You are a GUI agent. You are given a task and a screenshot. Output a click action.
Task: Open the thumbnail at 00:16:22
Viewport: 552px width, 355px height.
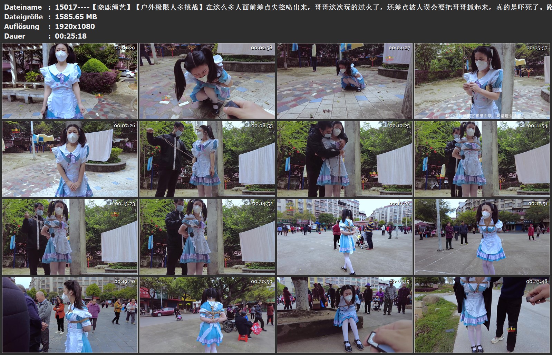345,237
